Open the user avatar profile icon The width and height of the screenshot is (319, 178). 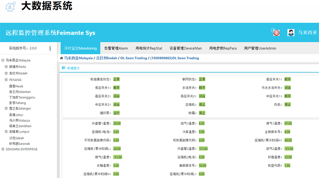coord(291,33)
